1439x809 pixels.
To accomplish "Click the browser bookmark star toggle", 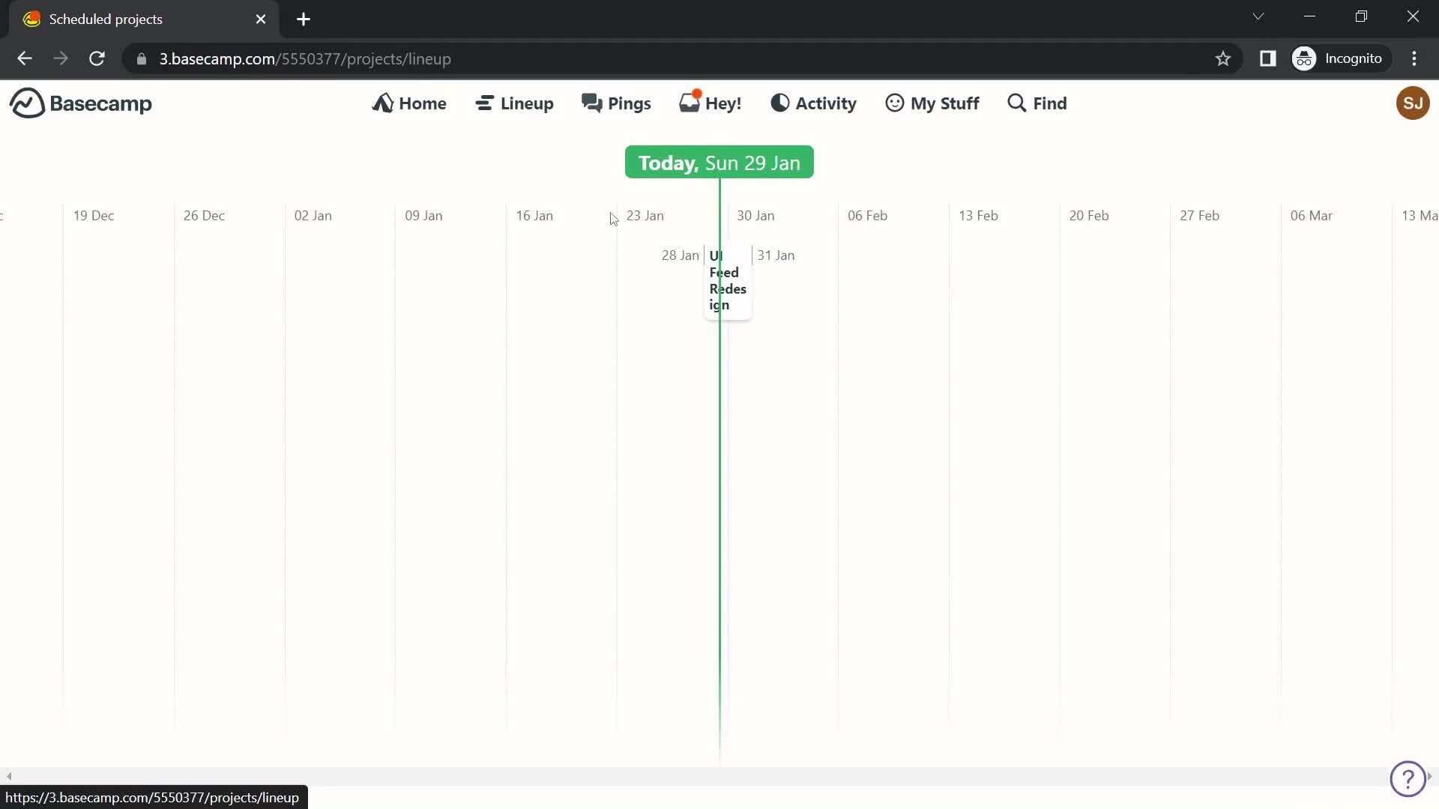I will point(1222,58).
